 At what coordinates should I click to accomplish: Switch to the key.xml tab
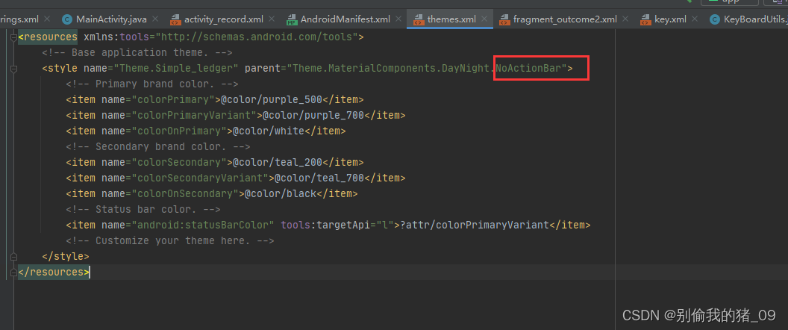(670, 19)
